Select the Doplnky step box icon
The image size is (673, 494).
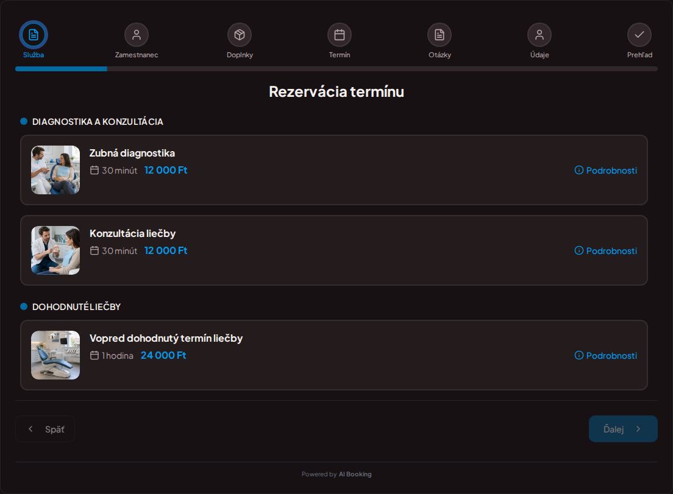coord(240,35)
